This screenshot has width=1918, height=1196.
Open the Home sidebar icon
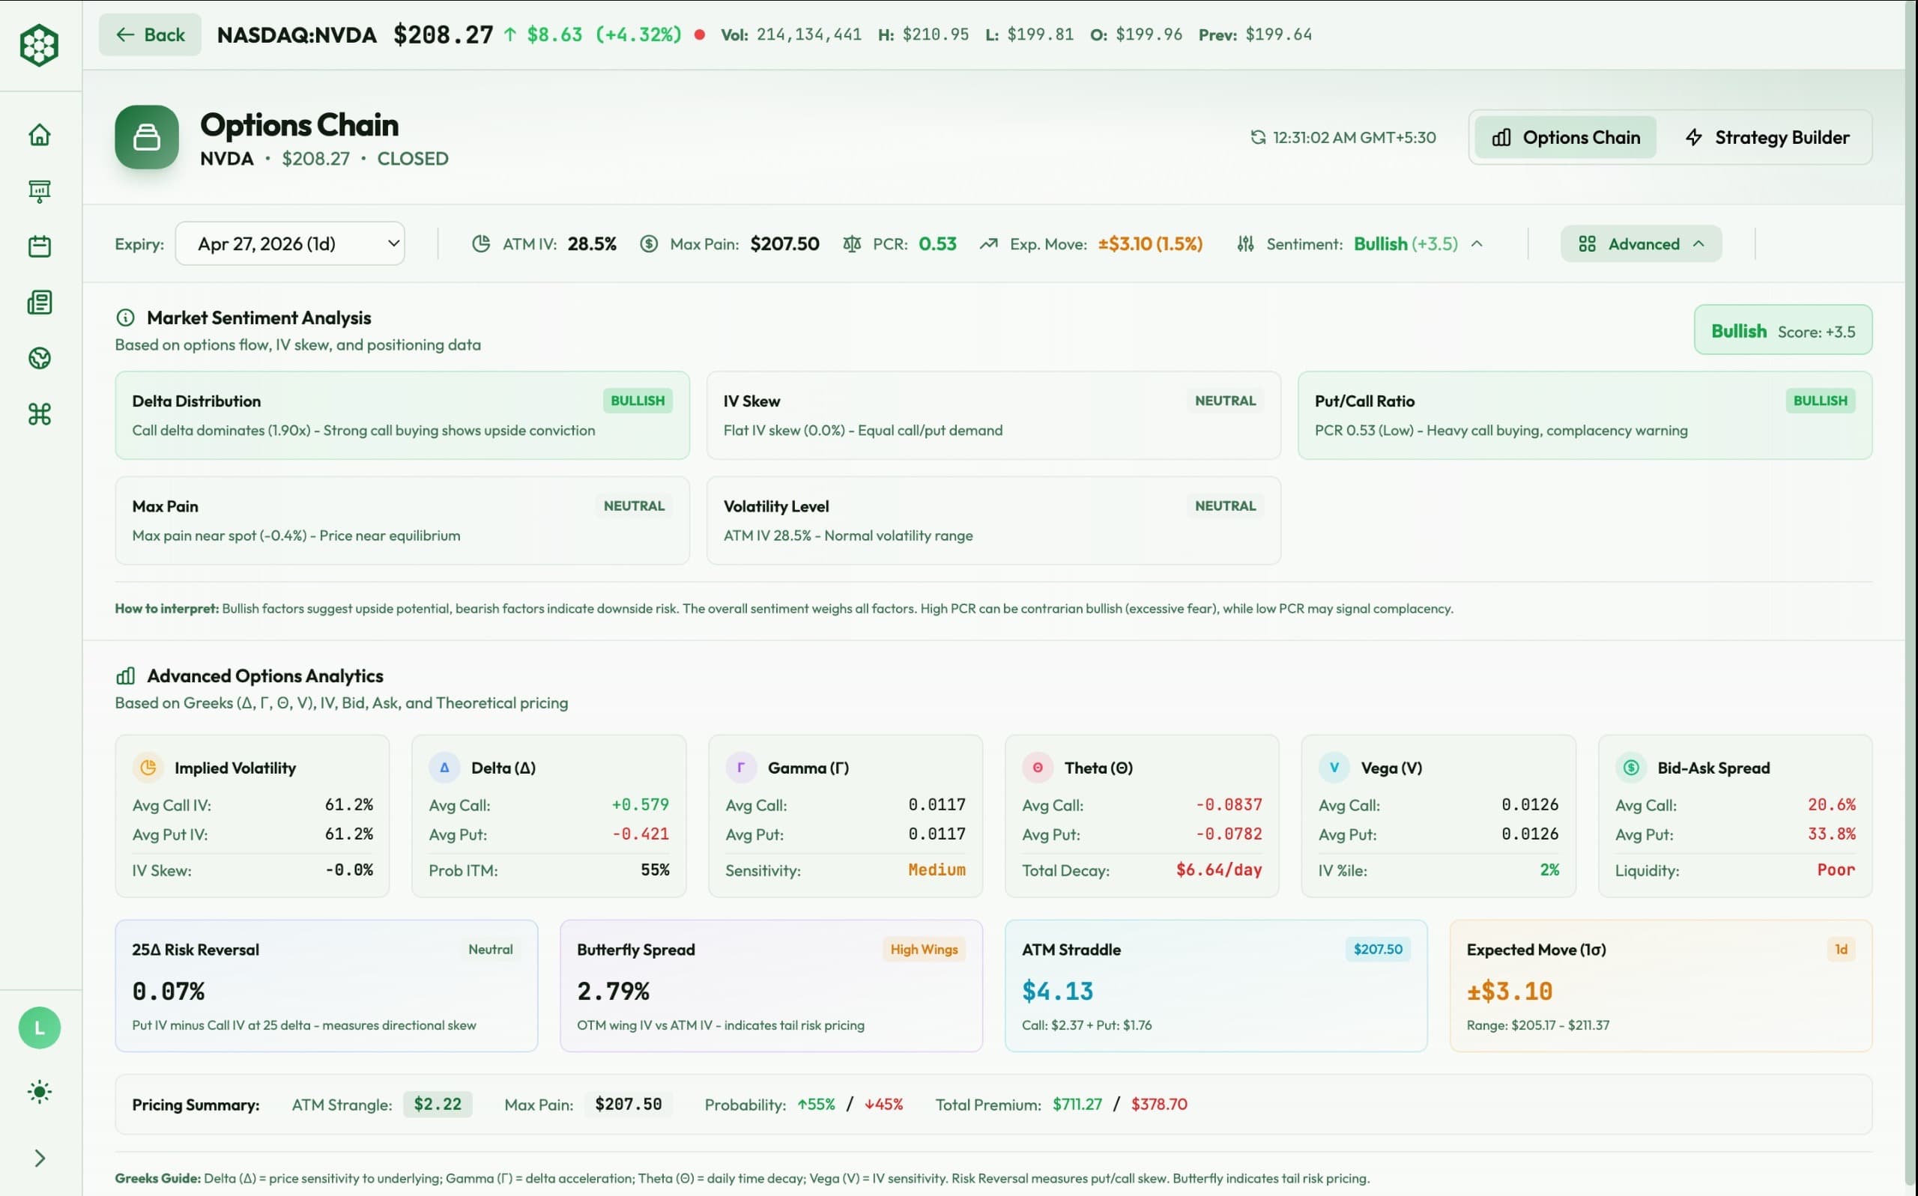[40, 135]
